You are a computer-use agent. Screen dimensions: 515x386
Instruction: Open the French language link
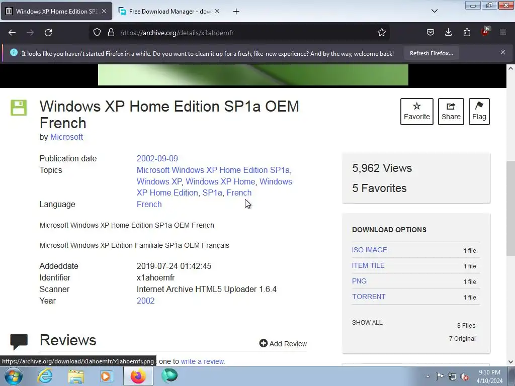[149, 204]
